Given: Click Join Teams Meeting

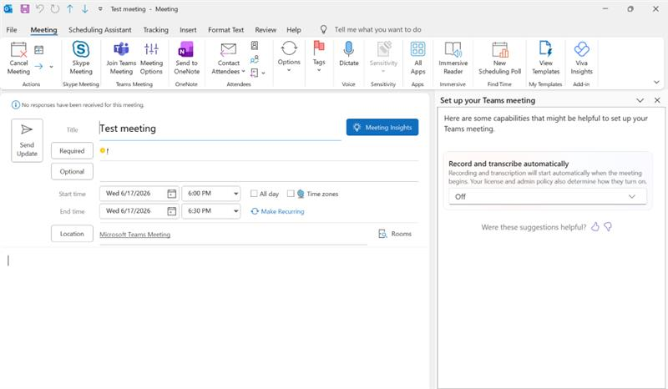Looking at the screenshot, I should point(121,58).
